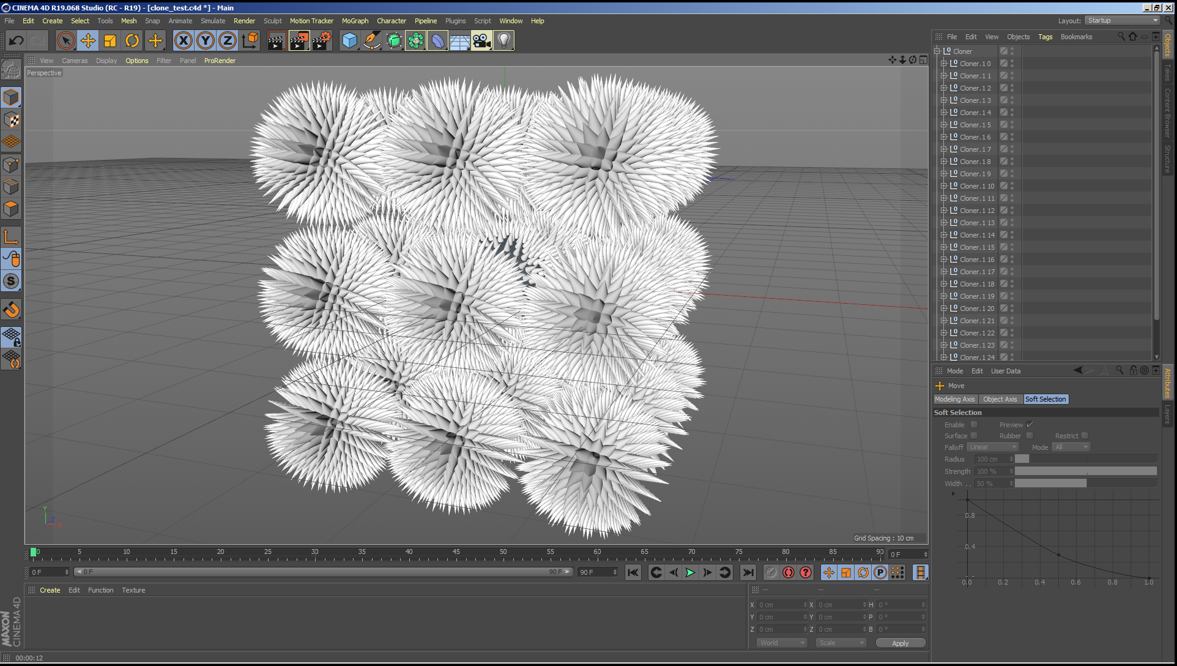This screenshot has width=1177, height=666.
Task: Toggle the Surface checkbox
Action: 974,436
